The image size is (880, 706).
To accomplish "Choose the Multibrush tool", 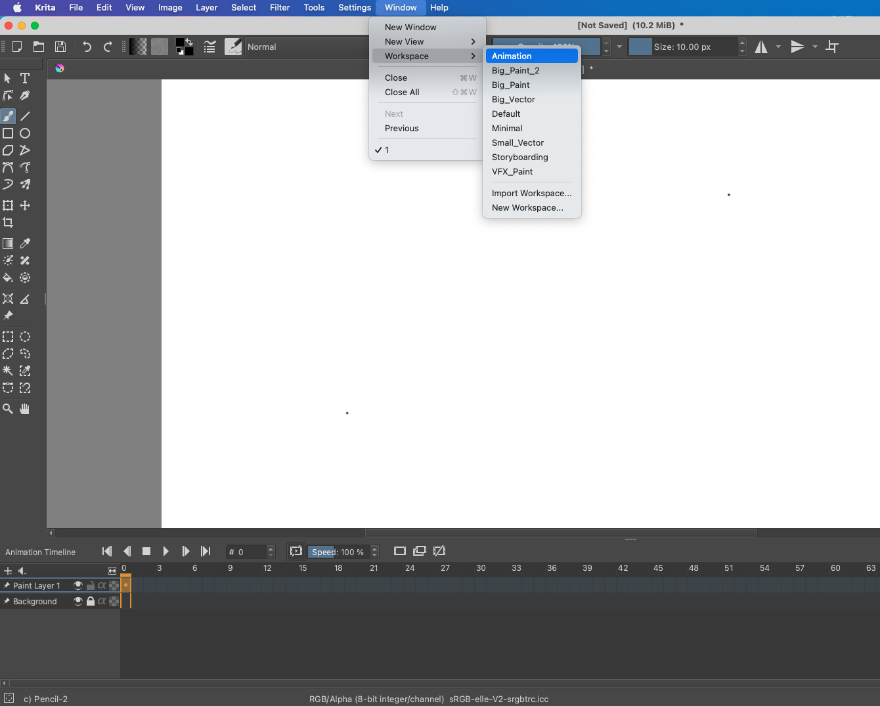I will (25, 184).
